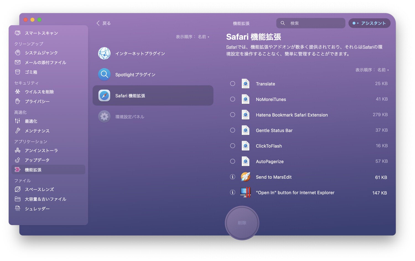Click the ゴミ箱 trash bin icon
Screen dimensions: 415x261
pos(17,72)
